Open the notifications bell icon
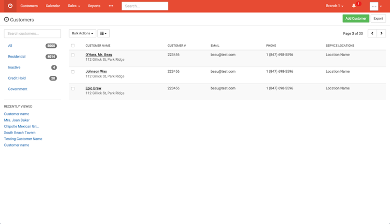This screenshot has height=224, width=390. (x=354, y=6)
